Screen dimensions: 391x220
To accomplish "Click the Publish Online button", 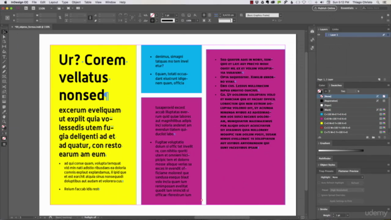I will click(x=324, y=8).
